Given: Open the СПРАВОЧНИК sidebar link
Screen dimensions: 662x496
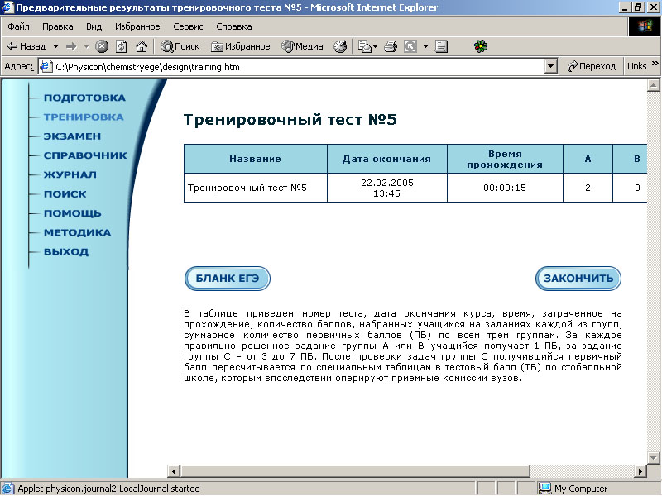Looking at the screenshot, I should pos(85,155).
